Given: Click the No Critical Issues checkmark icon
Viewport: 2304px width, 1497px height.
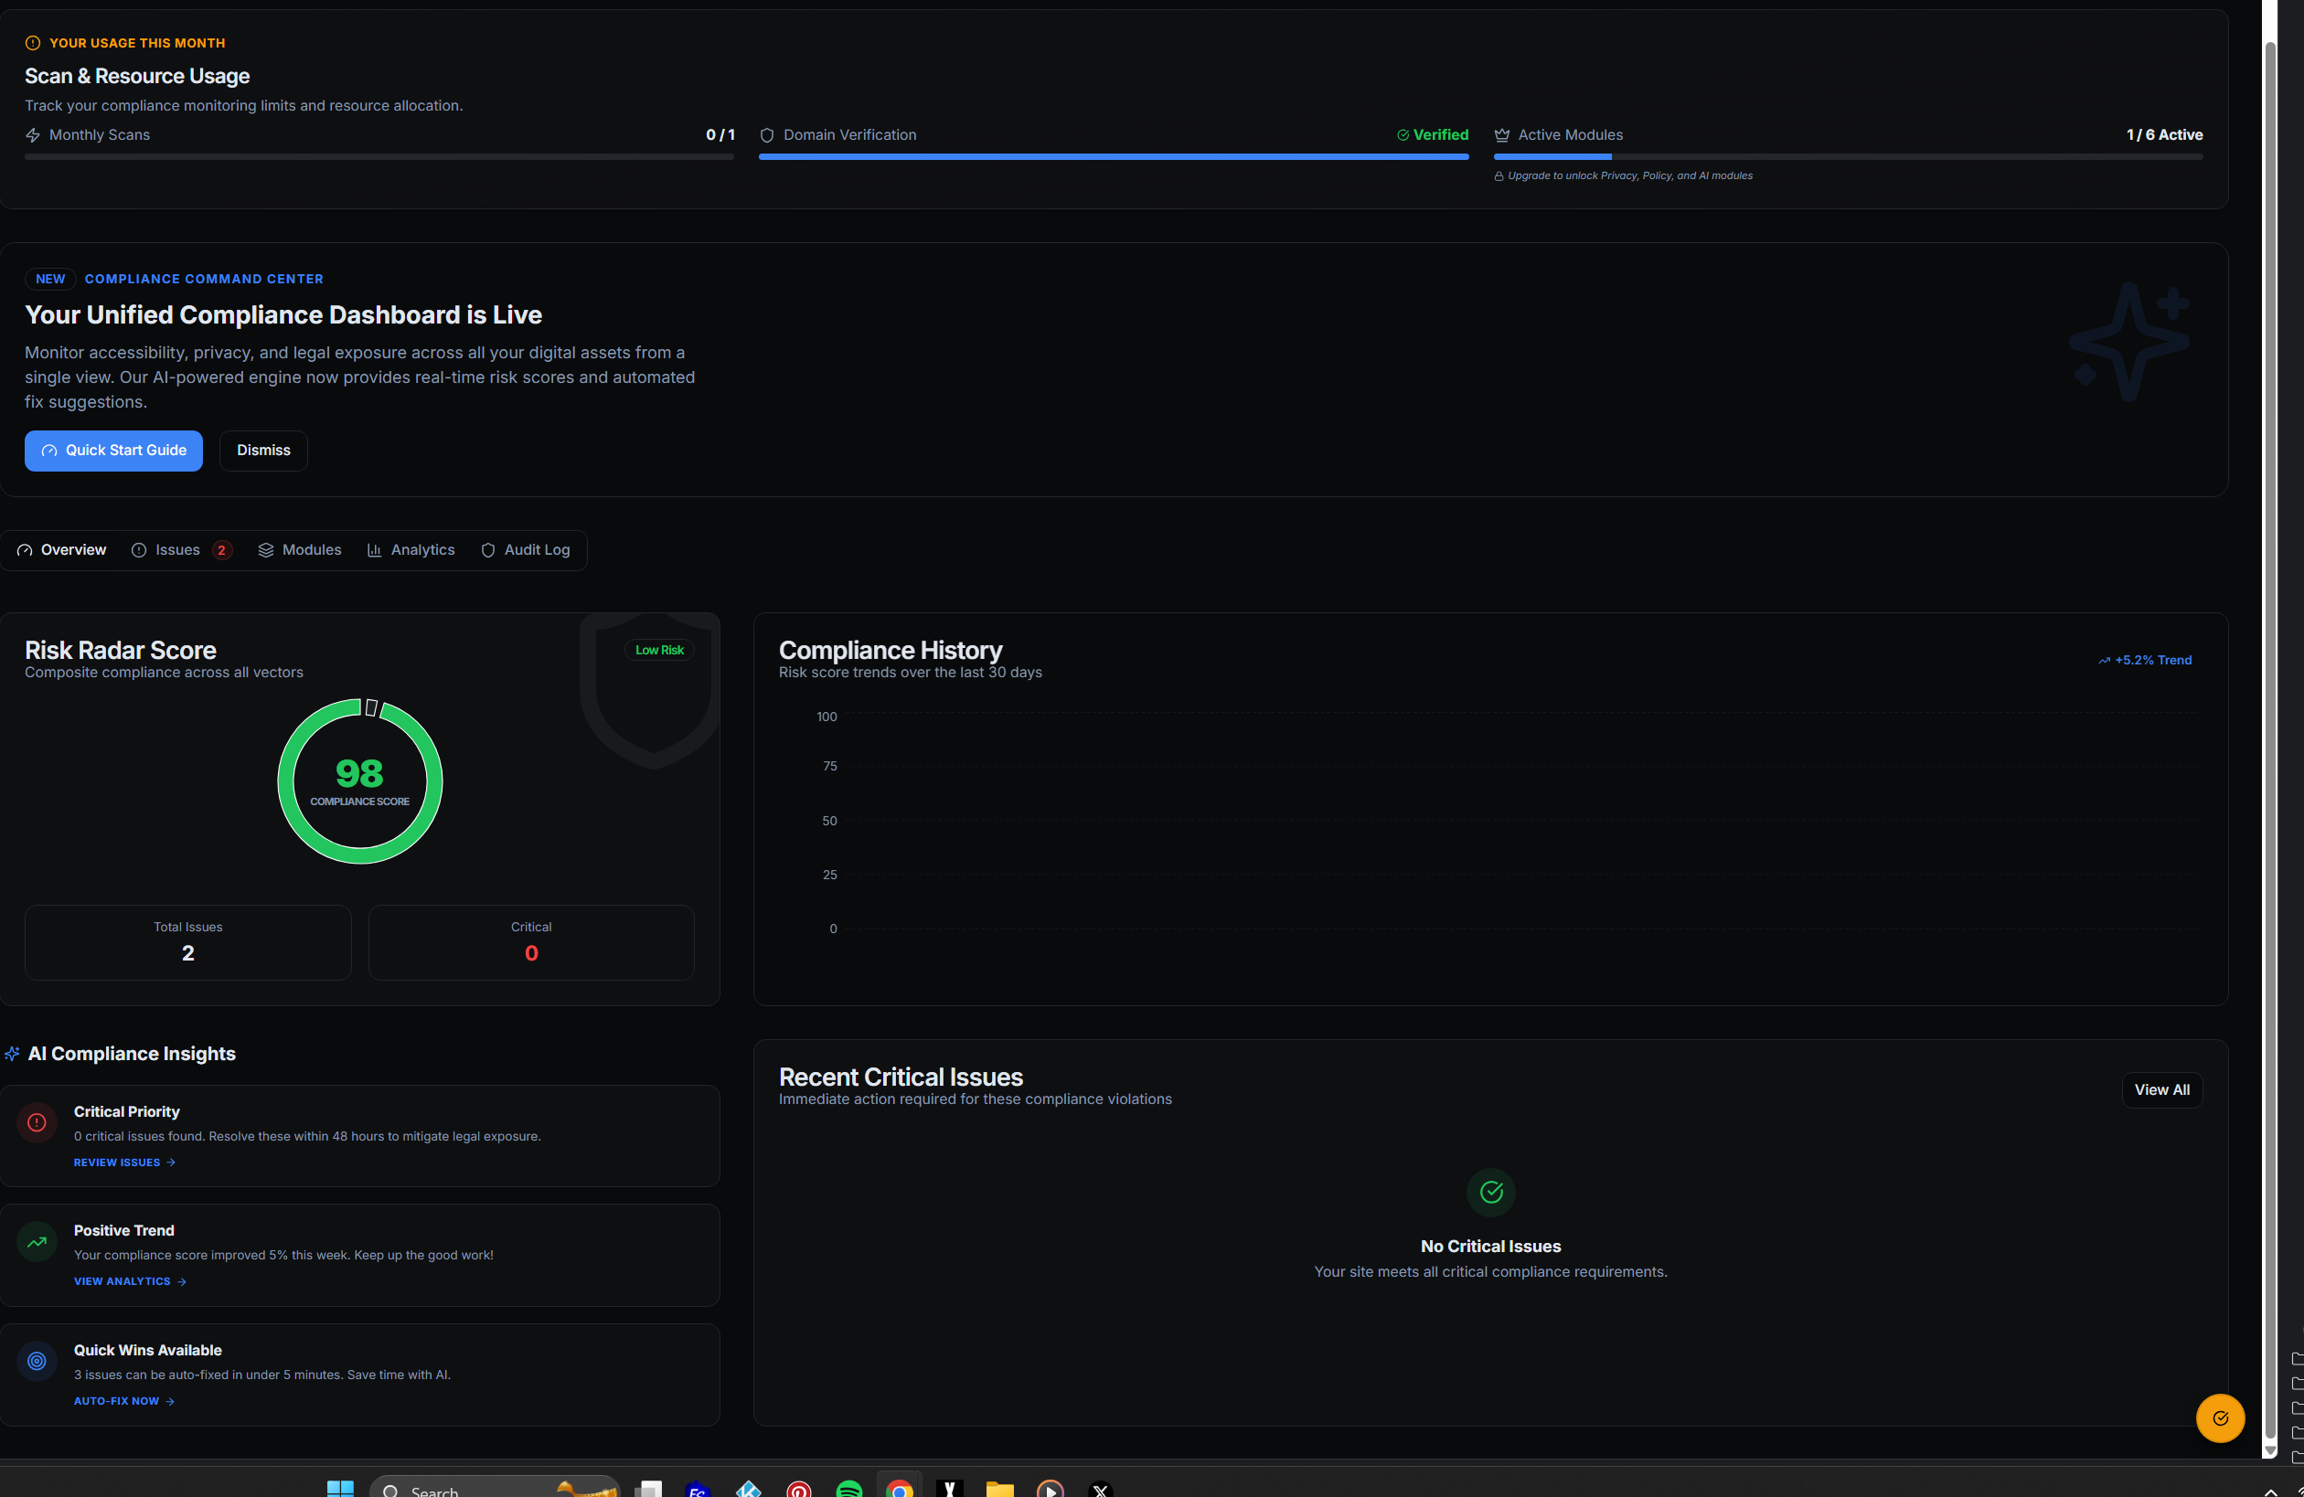Looking at the screenshot, I should point(1490,1192).
